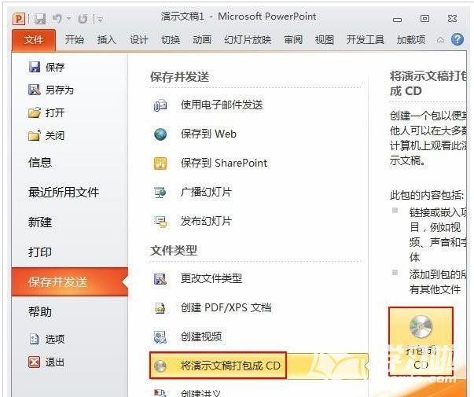Click the PDF icon for 创建 PDF/XPS 文档

click(x=160, y=308)
